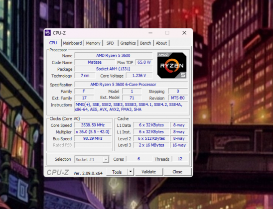Viewport: 273px width, 209px height.
Task: Click the Ext. Model value 71
Action: click(132, 98)
